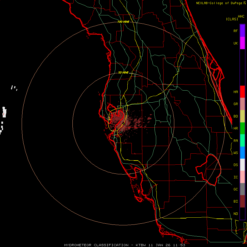The height and width of the screenshot is (247, 247).
Task: Click the DS legend label
Action: point(235,165)
